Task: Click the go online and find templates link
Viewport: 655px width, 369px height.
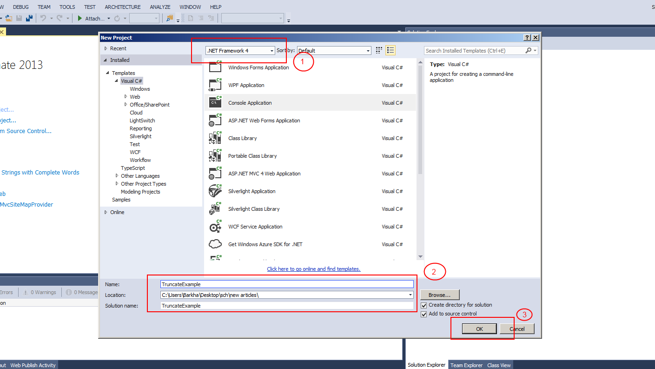Action: (x=314, y=269)
